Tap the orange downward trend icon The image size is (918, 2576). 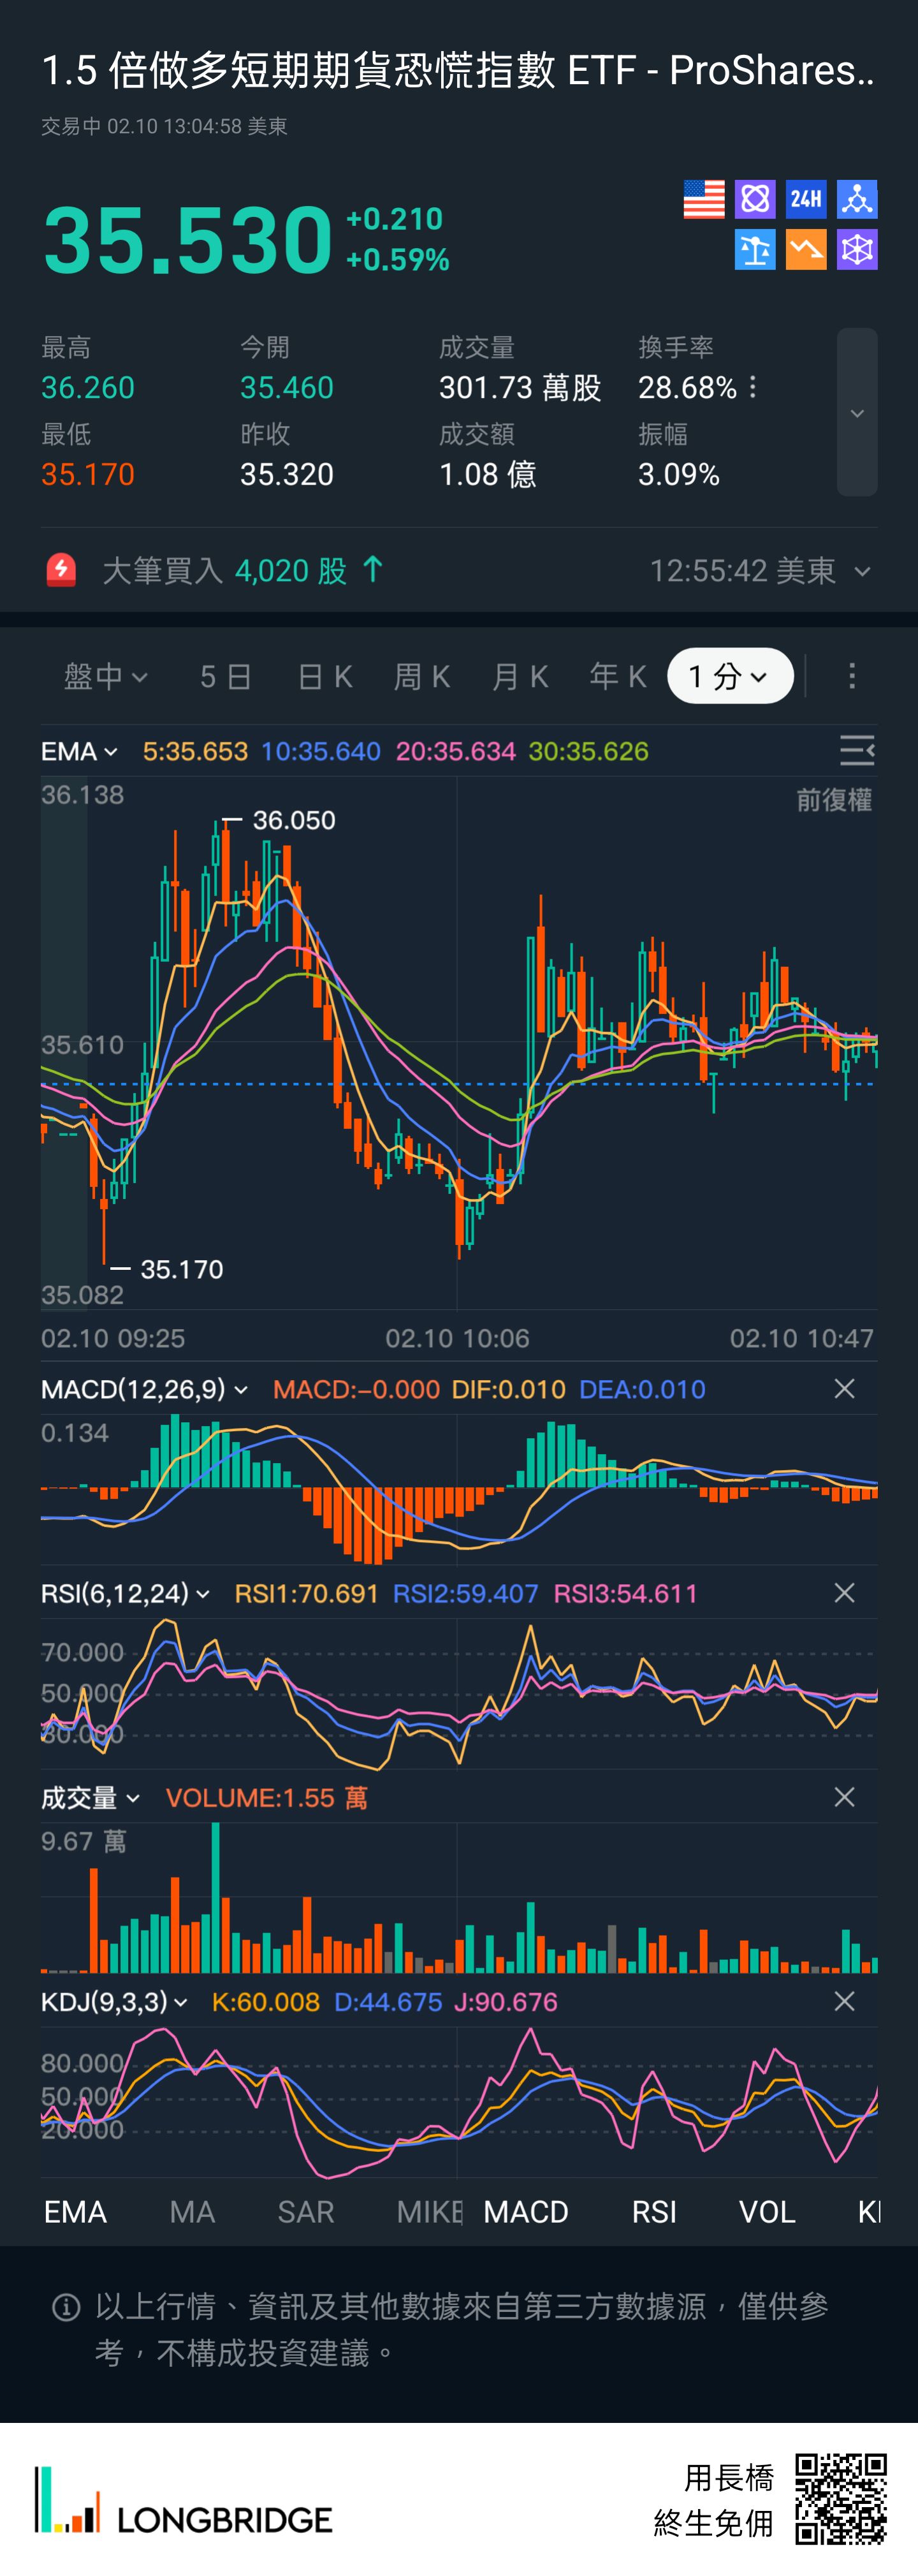806,250
